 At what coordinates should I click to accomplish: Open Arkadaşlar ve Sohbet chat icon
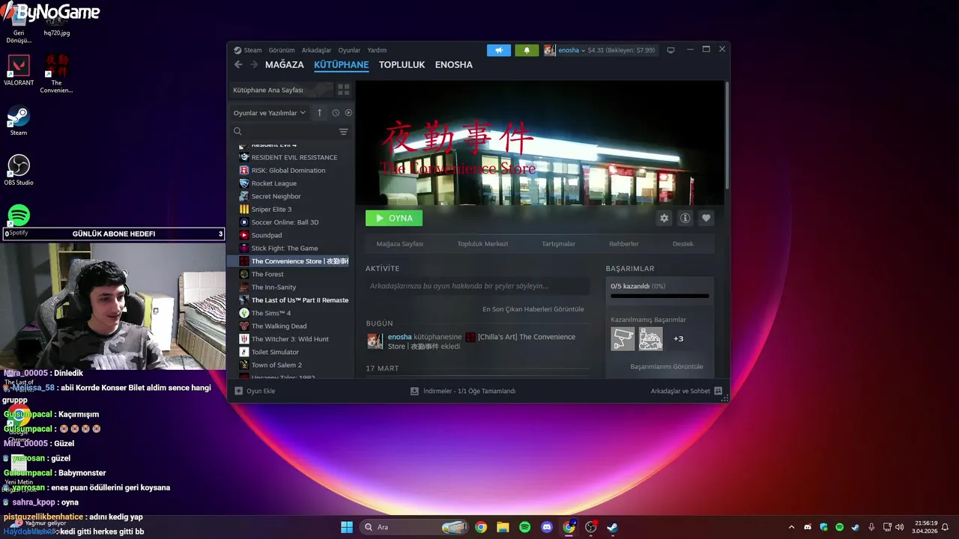point(718,391)
